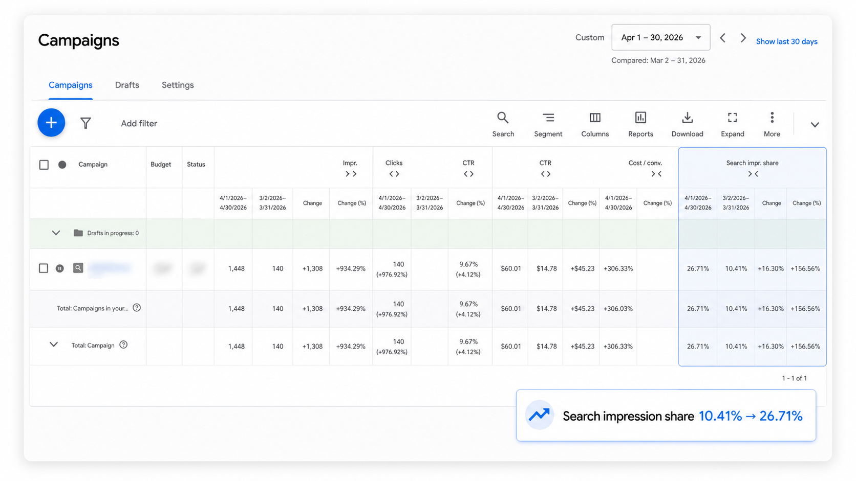
Task: Toggle Impr. column expand arrows
Action: (351, 174)
